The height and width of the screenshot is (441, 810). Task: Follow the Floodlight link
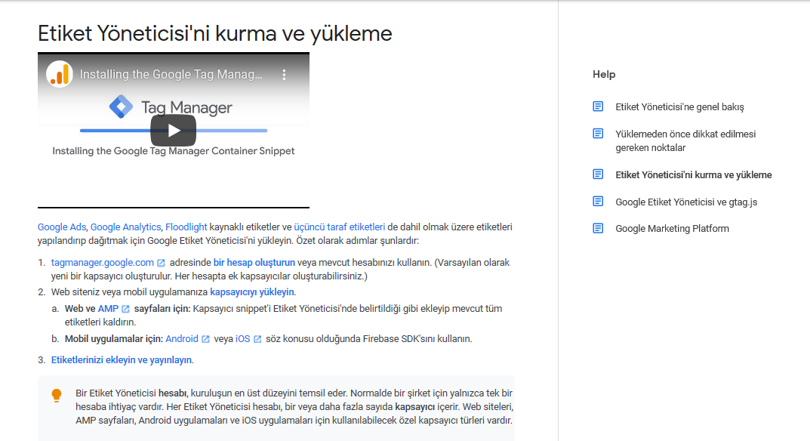coord(186,227)
